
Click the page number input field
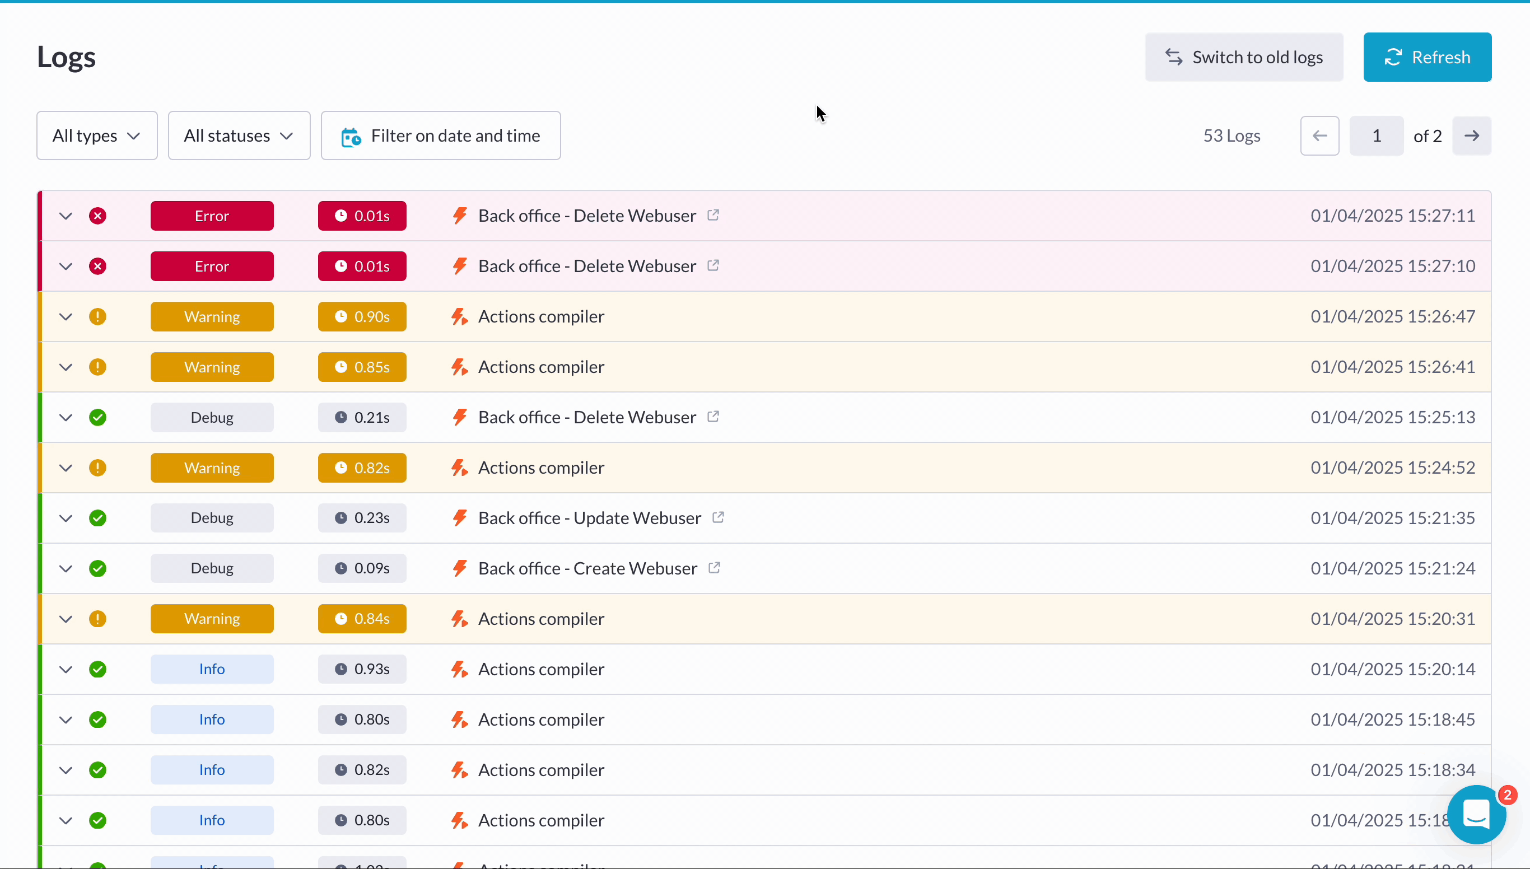[1376, 136]
